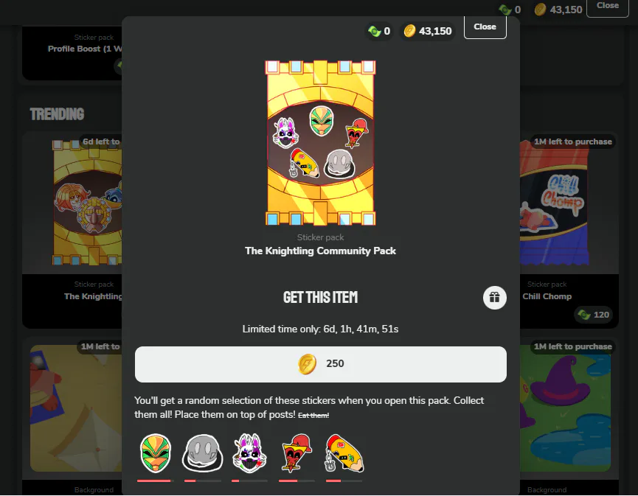Click the Chill Chomp 120 gem price
This screenshot has height=496, width=638.
[594, 315]
